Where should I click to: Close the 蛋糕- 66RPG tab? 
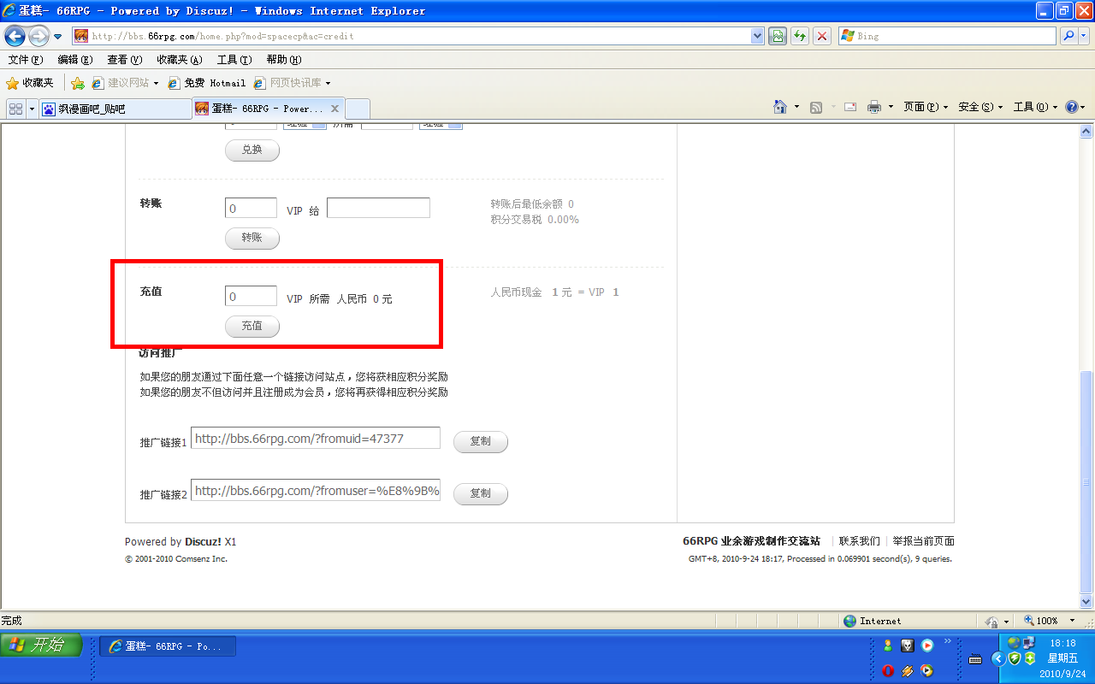tap(334, 109)
